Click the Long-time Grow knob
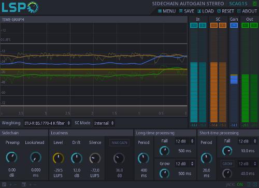259x188 pixels. [x=164, y=173]
